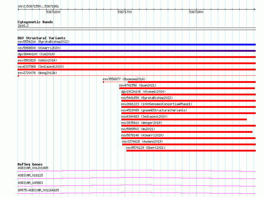Image resolution: width=264 pixels, height=197 pixels.
Task: Click the Cytogenetic Bands track title
Action: [x=35, y=22]
